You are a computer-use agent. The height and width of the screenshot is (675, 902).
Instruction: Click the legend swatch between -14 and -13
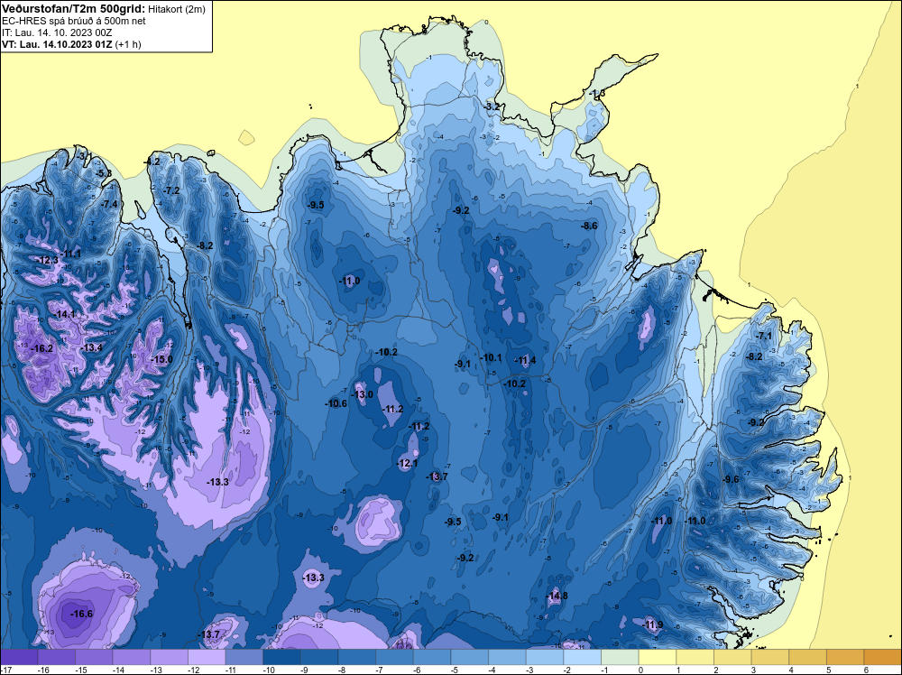pyautogui.click(x=131, y=657)
